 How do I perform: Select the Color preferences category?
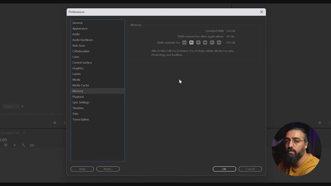click(98, 57)
